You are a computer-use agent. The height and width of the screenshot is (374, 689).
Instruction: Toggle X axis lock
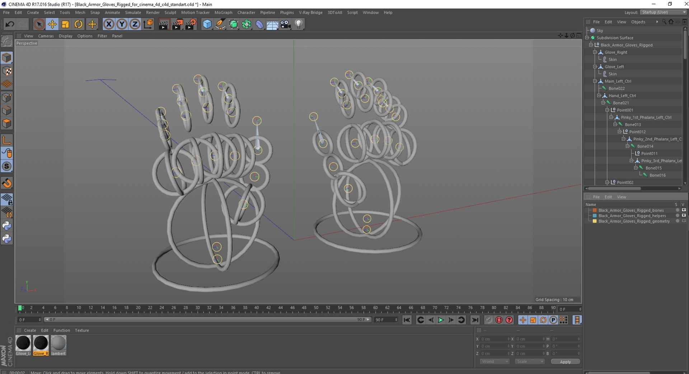pyautogui.click(x=109, y=24)
